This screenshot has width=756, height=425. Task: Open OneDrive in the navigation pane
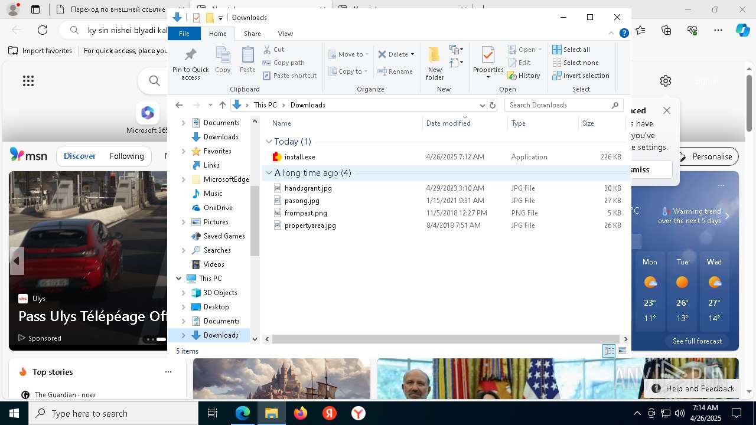[x=218, y=208]
